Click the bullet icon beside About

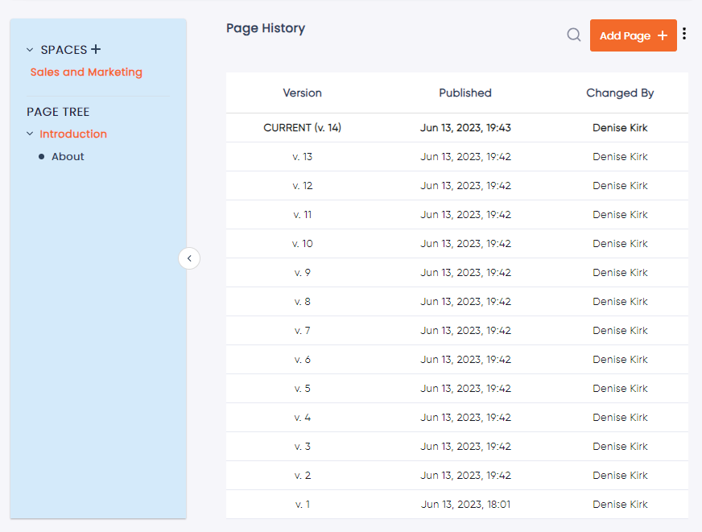40,156
